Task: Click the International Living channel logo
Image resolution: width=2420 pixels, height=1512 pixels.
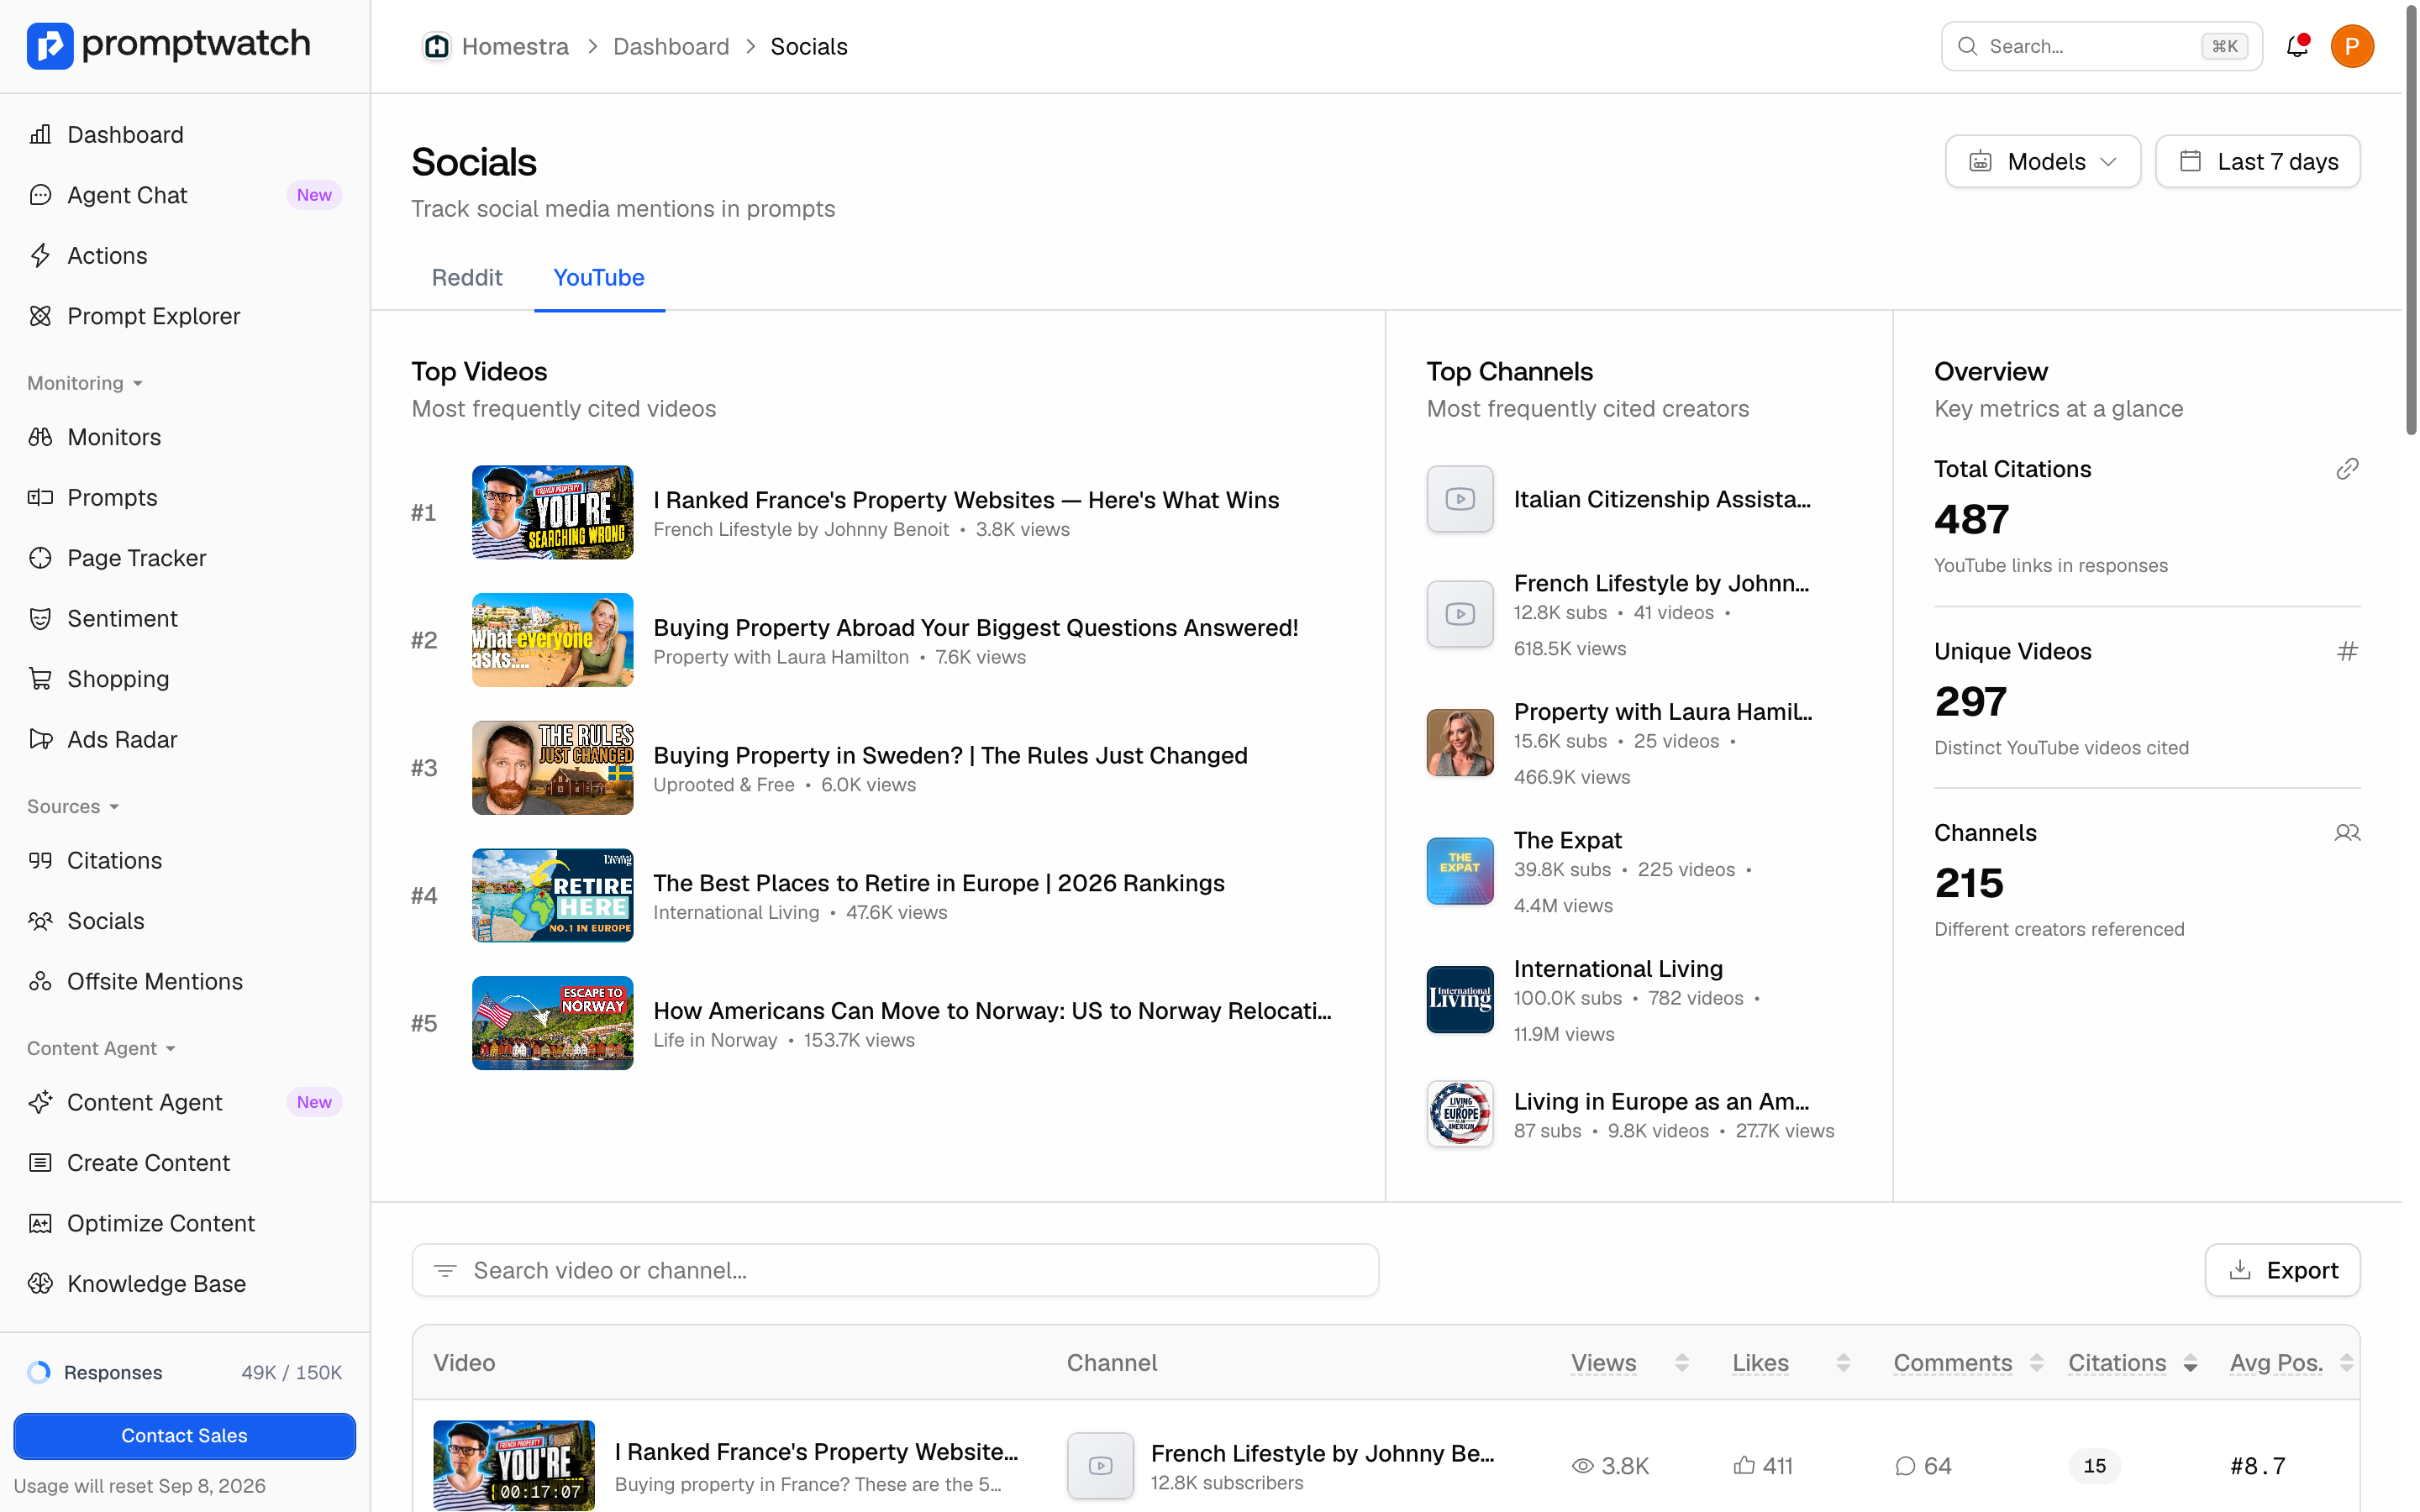Action: pyautogui.click(x=1460, y=999)
